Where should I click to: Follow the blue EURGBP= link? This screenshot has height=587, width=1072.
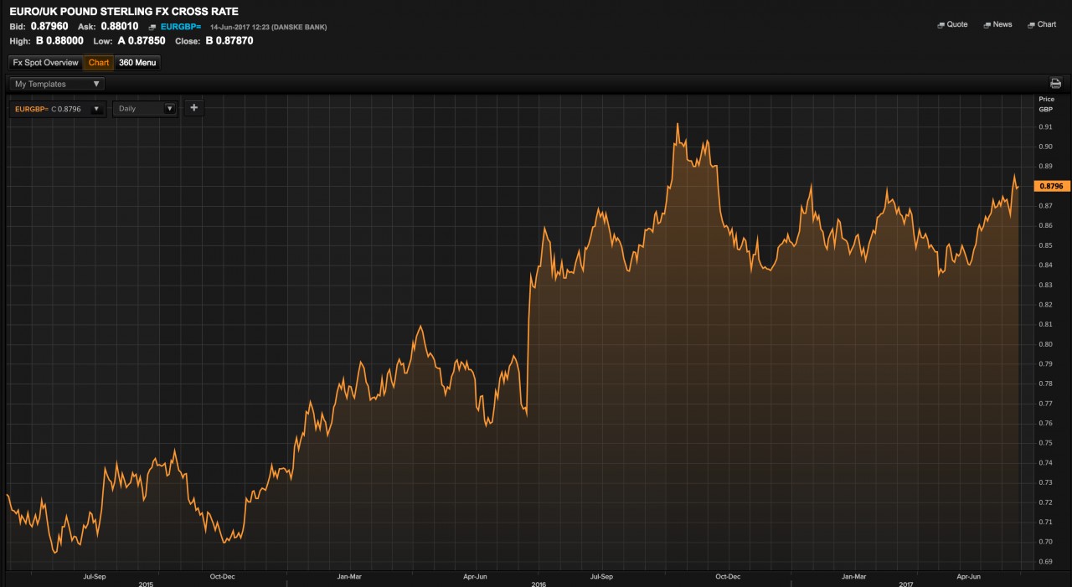(181, 27)
